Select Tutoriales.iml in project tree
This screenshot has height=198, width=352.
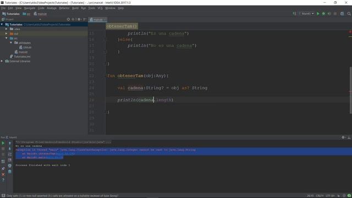(20, 57)
